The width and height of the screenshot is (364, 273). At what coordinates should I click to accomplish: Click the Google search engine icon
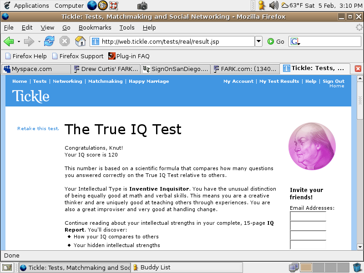(295, 41)
